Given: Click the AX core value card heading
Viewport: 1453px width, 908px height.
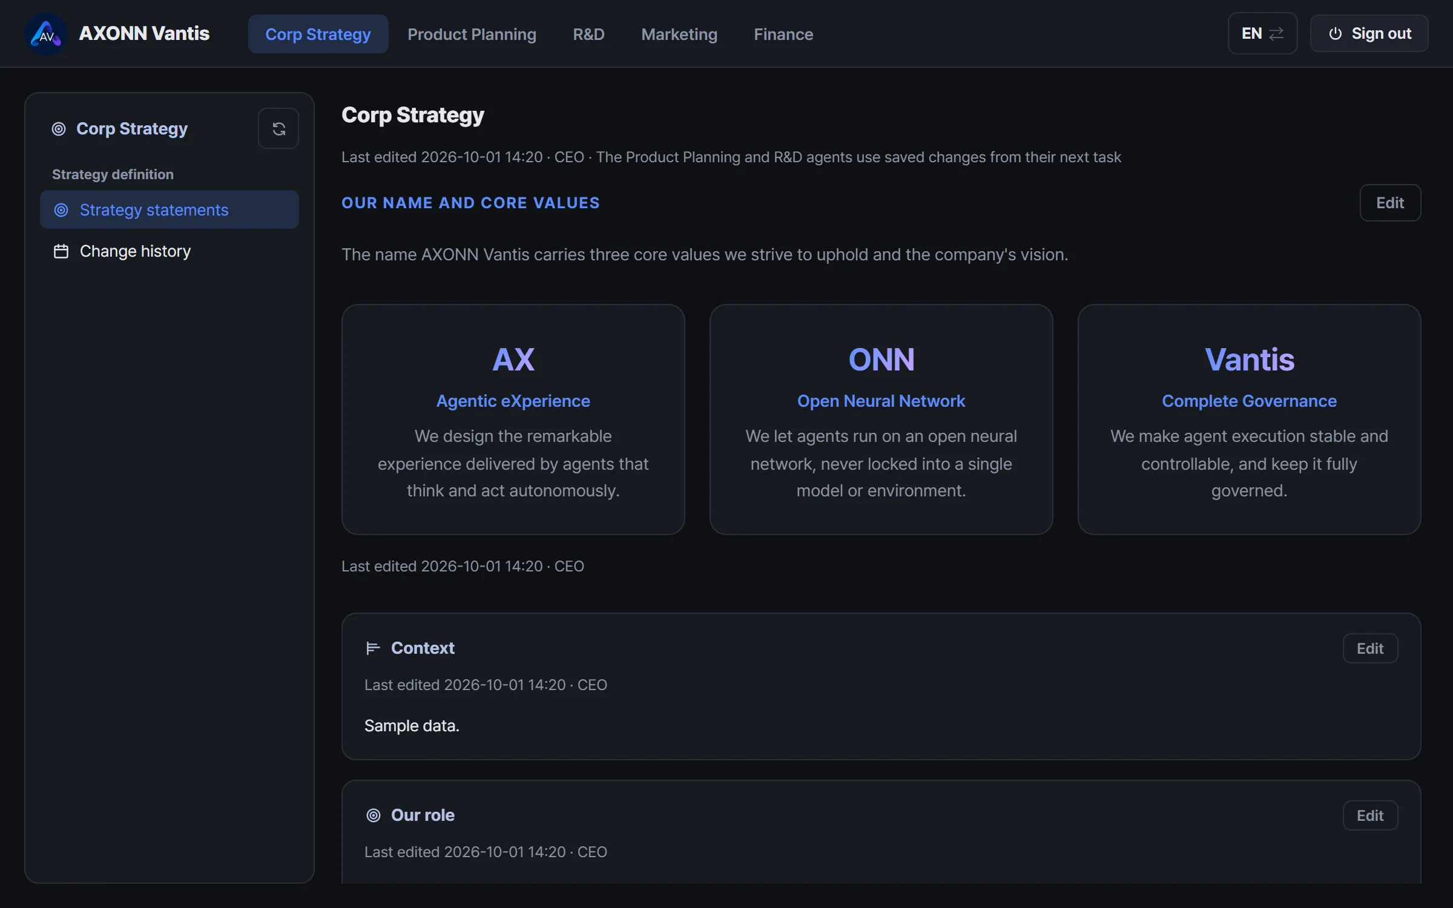Looking at the screenshot, I should pyautogui.click(x=513, y=360).
